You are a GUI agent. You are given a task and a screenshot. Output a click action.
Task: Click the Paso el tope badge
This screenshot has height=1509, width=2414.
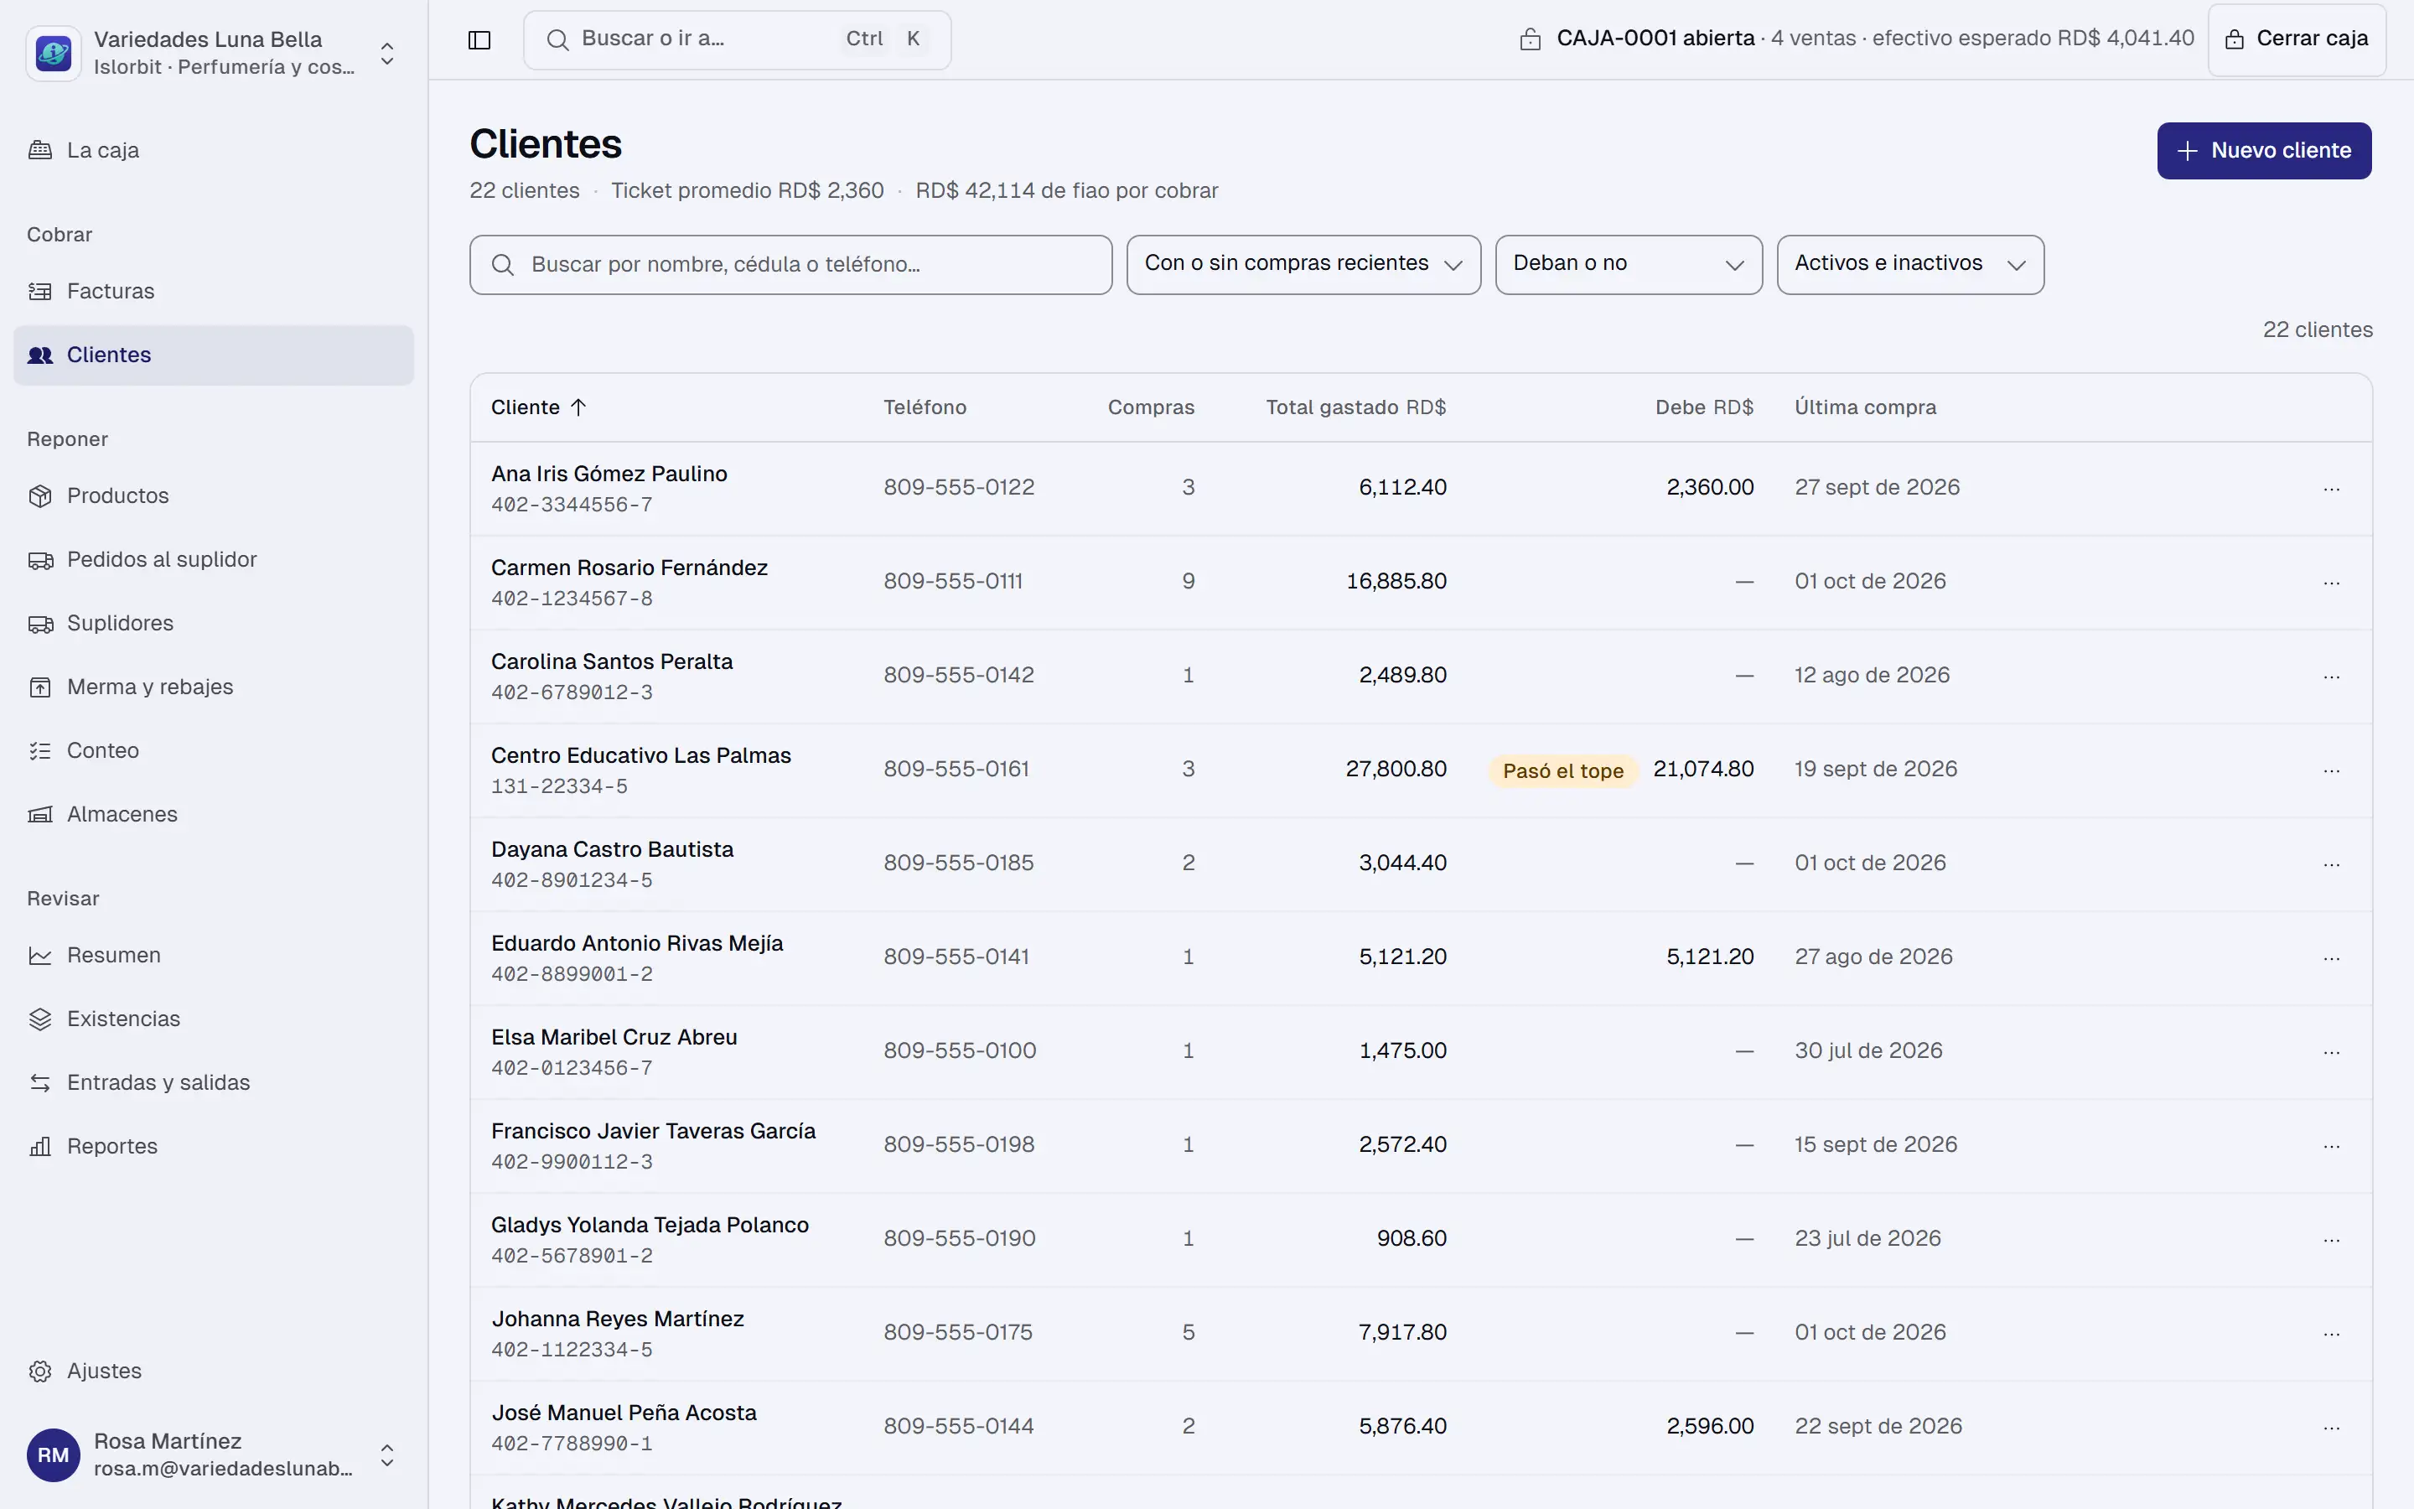[x=1562, y=770]
